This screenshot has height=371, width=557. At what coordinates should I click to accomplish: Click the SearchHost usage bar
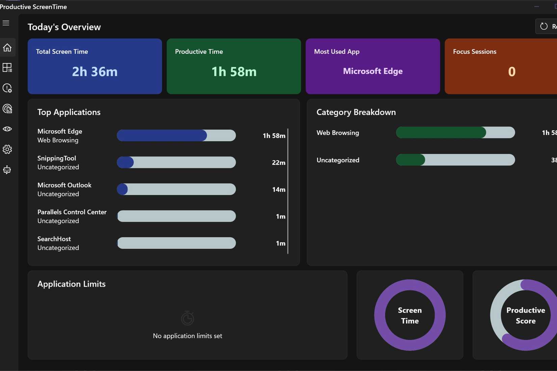pos(176,243)
